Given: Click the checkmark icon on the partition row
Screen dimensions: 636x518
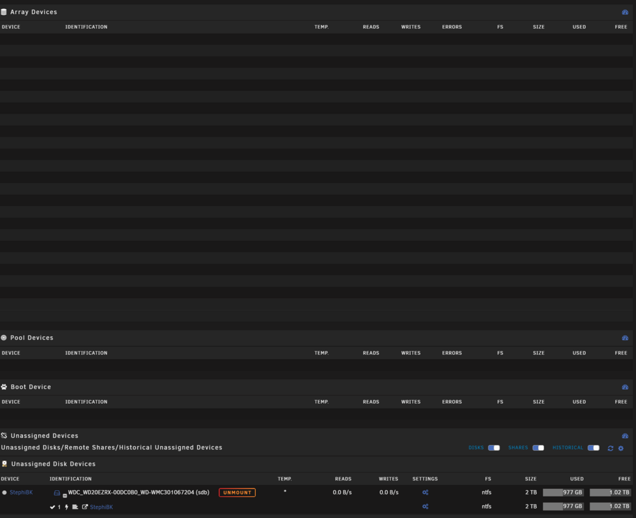Looking at the screenshot, I should click(52, 507).
